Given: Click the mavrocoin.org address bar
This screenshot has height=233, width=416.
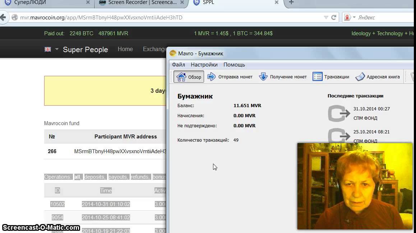Looking at the screenshot, I should [x=170, y=18].
